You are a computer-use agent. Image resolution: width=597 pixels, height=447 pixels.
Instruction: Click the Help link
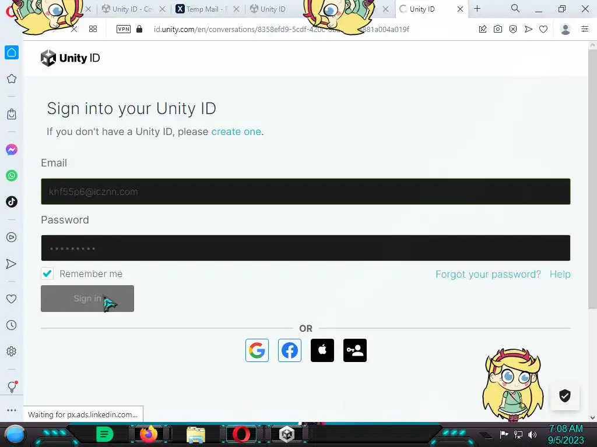[560, 274]
